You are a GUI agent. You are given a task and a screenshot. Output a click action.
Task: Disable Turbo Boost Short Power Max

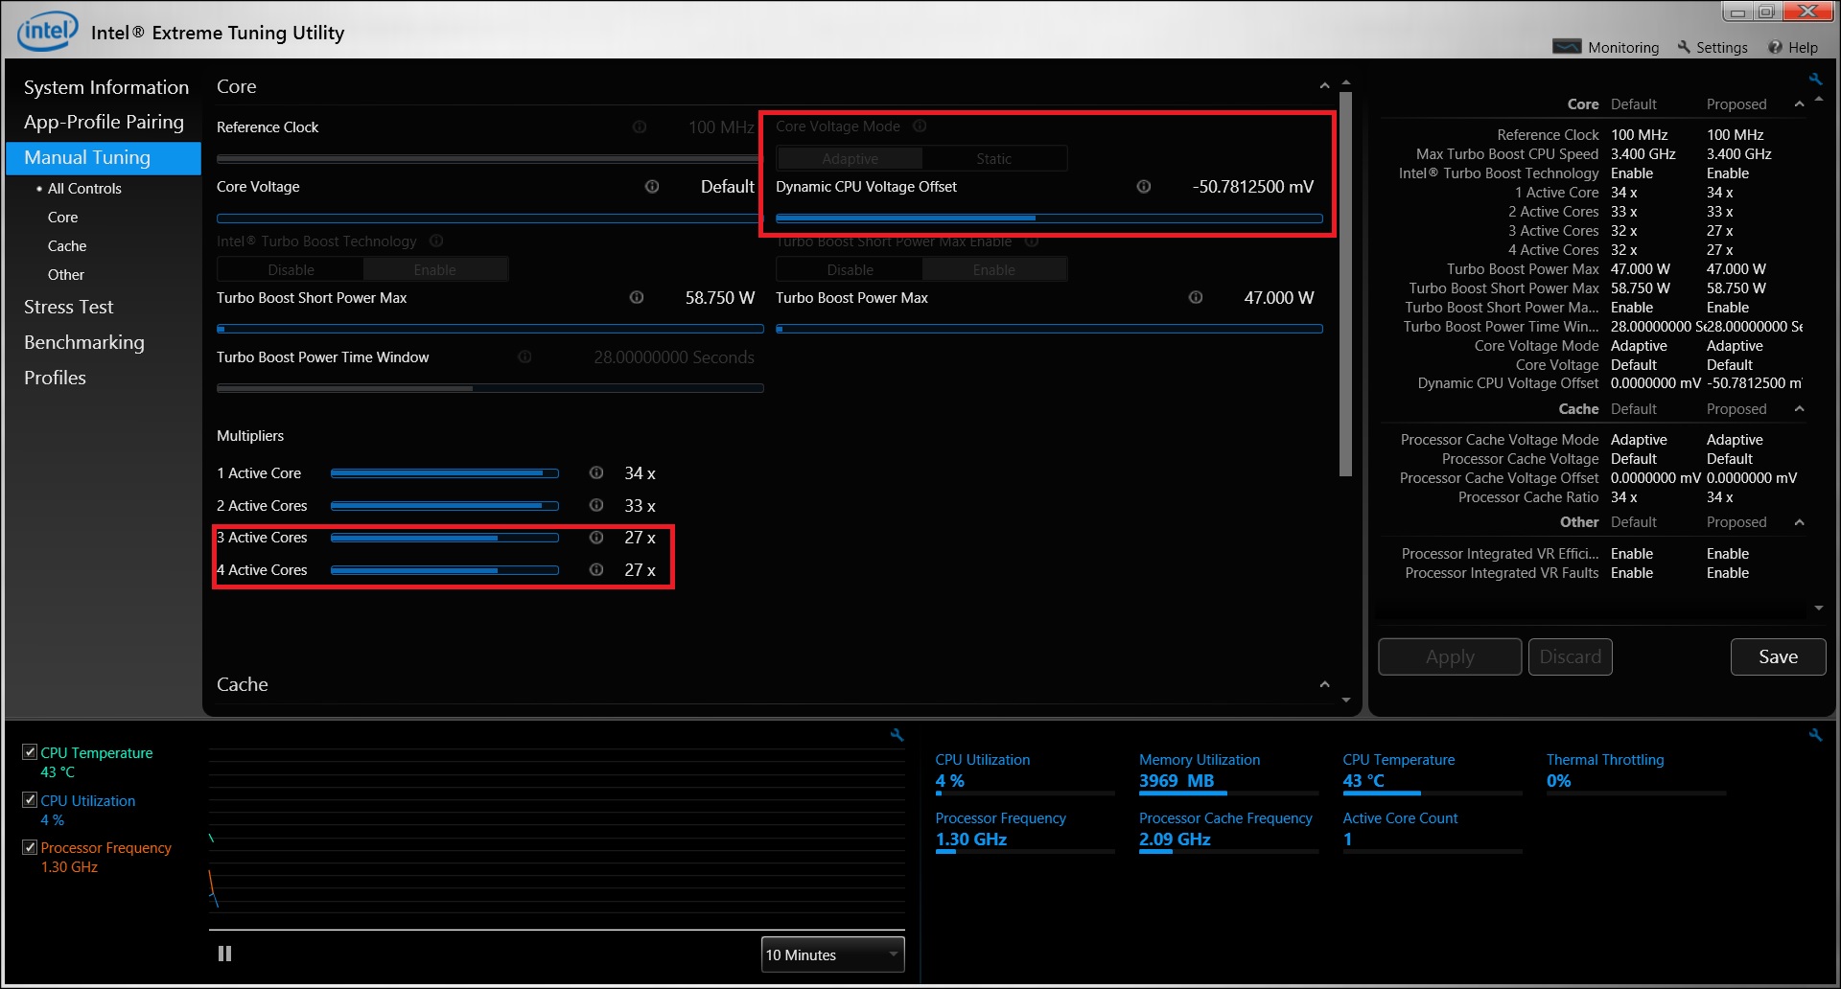(850, 269)
